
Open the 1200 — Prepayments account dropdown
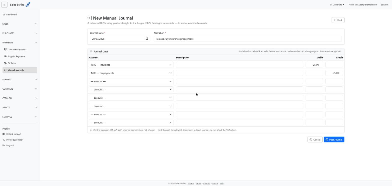[131, 73]
